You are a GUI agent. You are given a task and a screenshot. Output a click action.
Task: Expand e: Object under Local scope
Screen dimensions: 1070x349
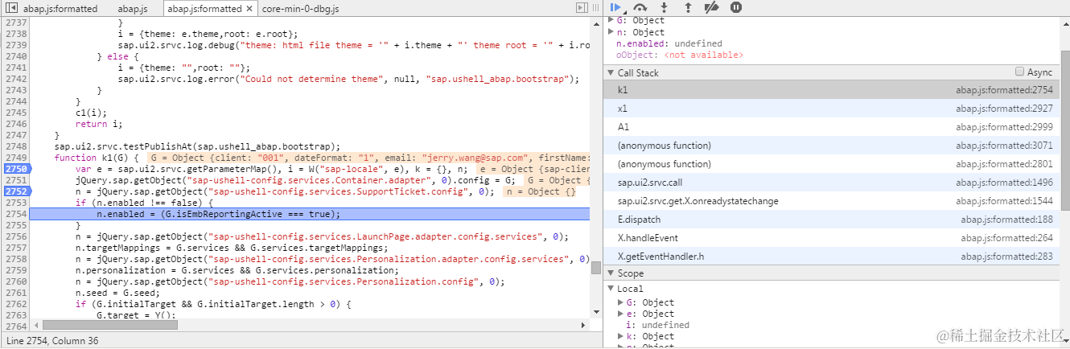coord(620,314)
